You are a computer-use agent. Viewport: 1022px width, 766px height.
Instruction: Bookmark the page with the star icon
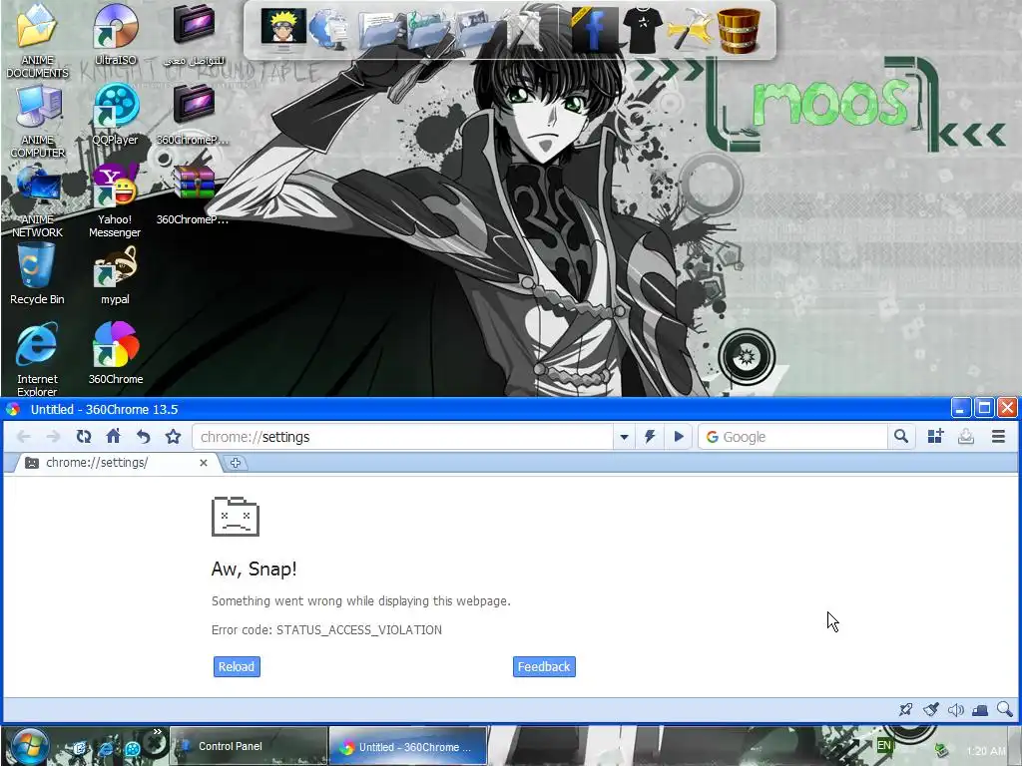click(x=173, y=437)
